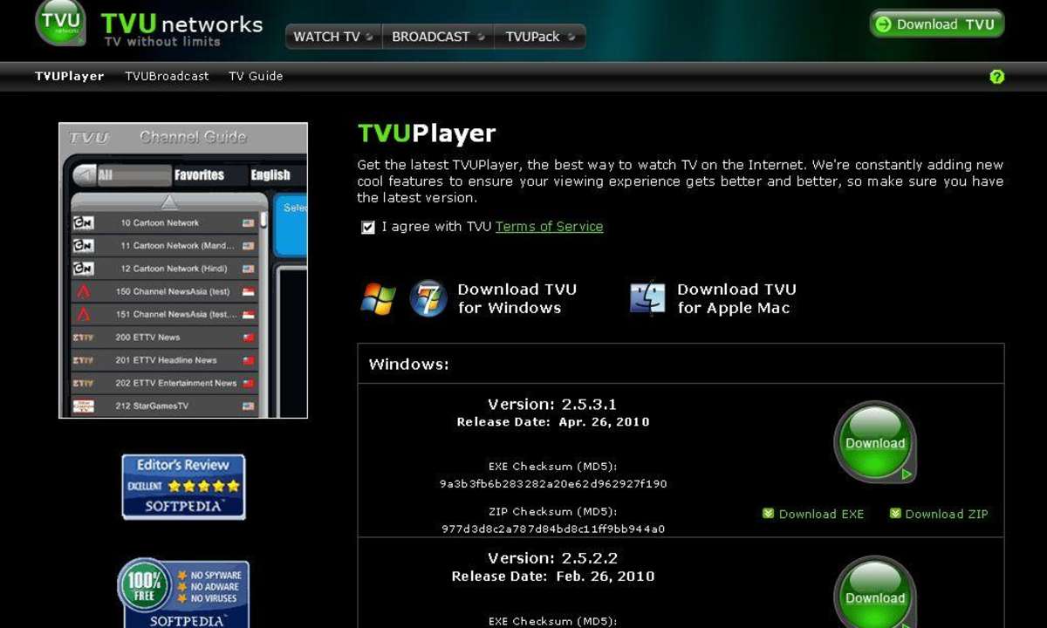Click the green arrow icon beside Download ZIP
This screenshot has height=628, width=1047.
895,514
